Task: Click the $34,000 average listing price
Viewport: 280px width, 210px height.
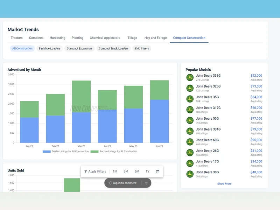Action: pos(256,161)
